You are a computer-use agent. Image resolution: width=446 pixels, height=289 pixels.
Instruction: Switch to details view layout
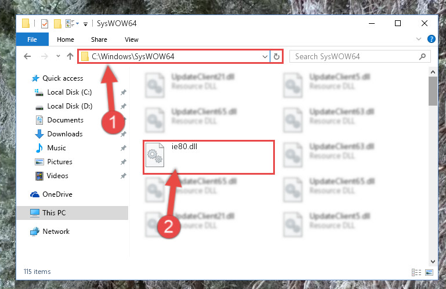point(416,273)
